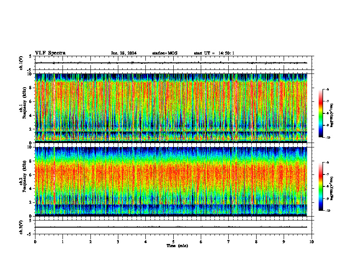Click the "ch.3(V)" axis label
The width and height of the screenshot is (351, 271).
pyautogui.click(x=21, y=228)
